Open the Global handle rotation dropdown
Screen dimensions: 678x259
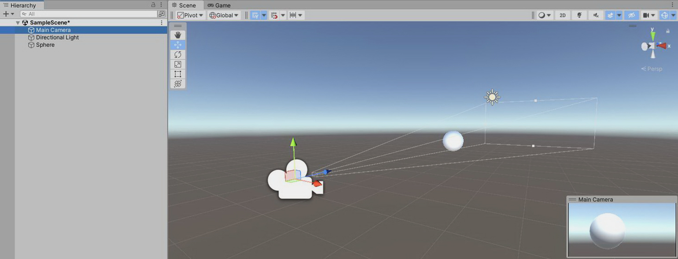(224, 15)
